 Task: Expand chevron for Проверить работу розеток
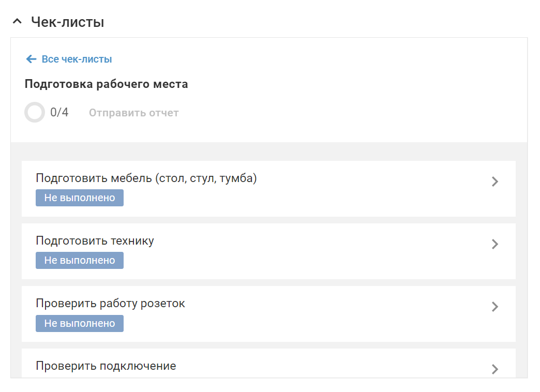point(495,307)
